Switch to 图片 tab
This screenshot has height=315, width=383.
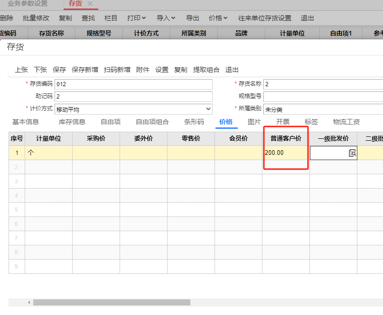(254, 122)
